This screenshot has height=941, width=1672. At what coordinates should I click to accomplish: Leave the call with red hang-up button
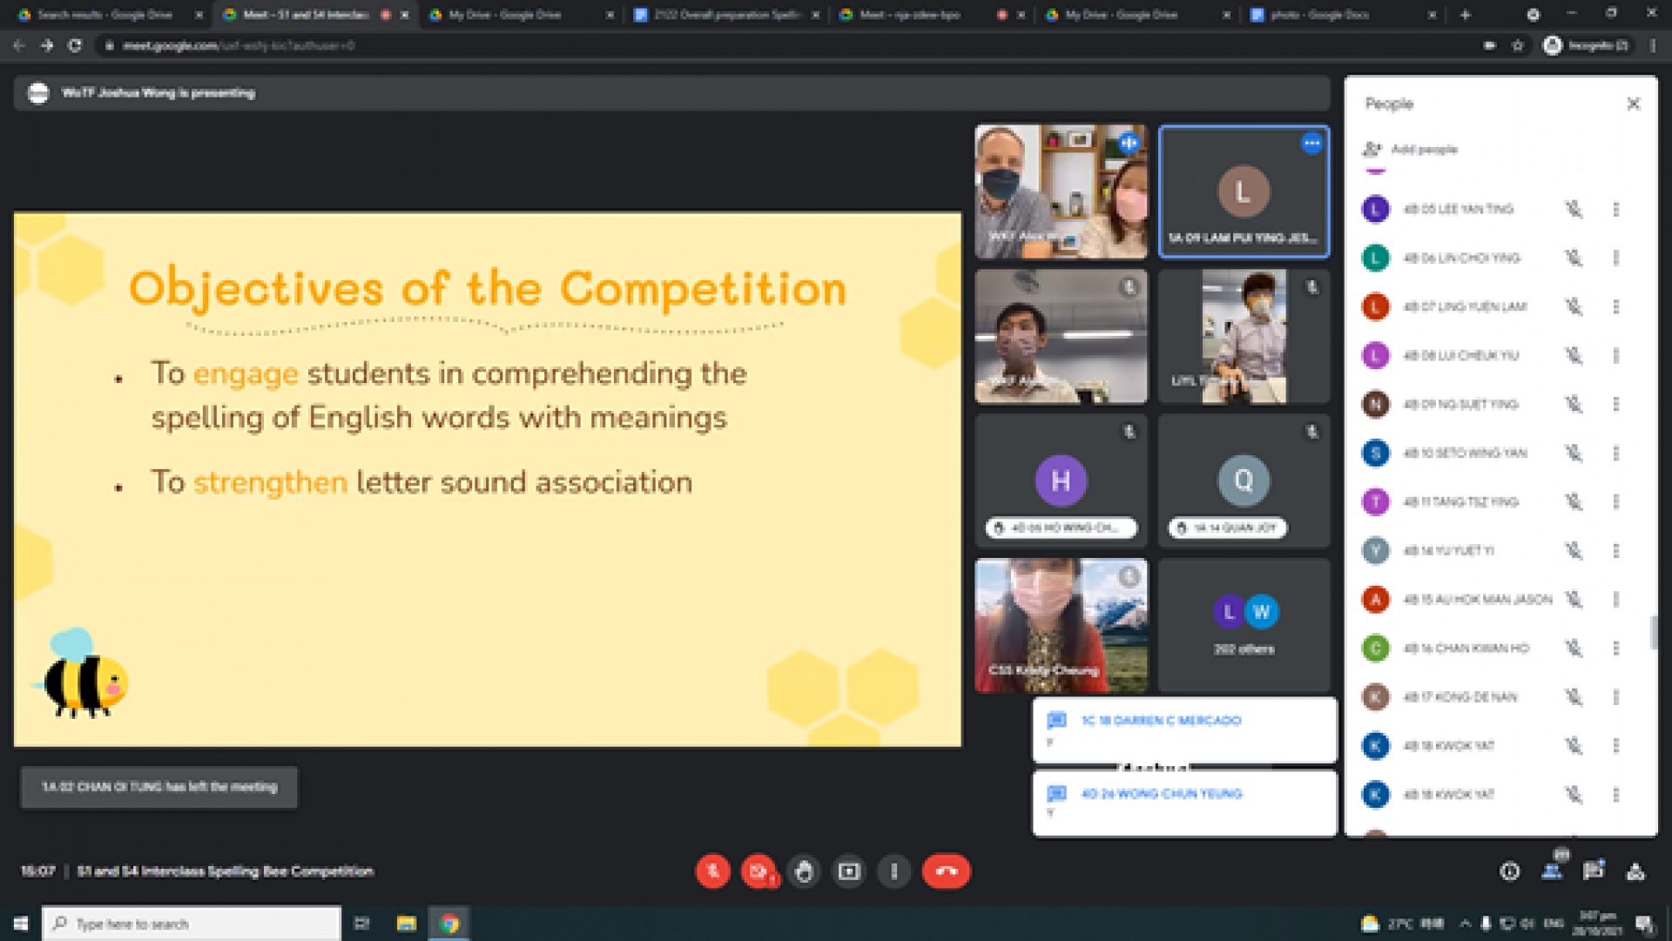tap(946, 871)
